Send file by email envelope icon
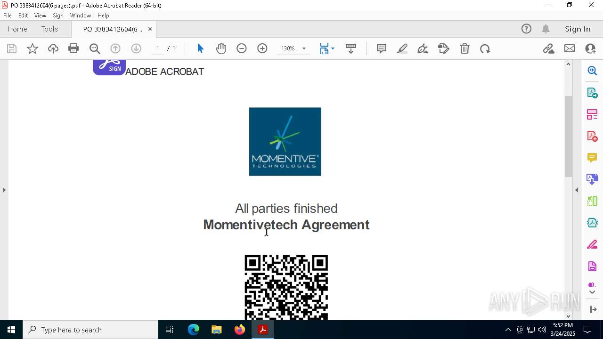Screen dimensions: 603x339 tap(570, 48)
